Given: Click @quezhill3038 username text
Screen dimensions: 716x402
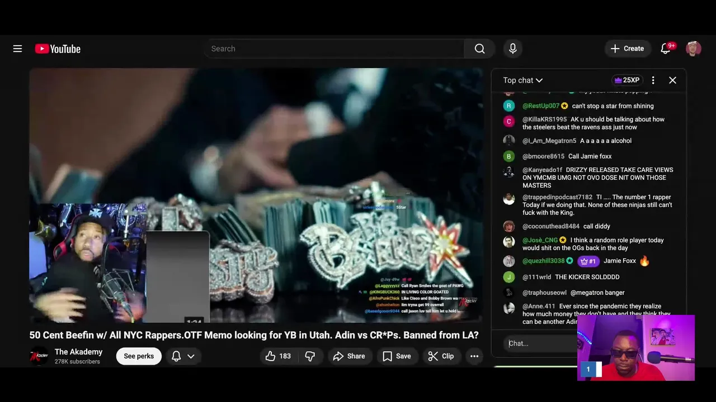Looking at the screenshot, I should [543, 261].
